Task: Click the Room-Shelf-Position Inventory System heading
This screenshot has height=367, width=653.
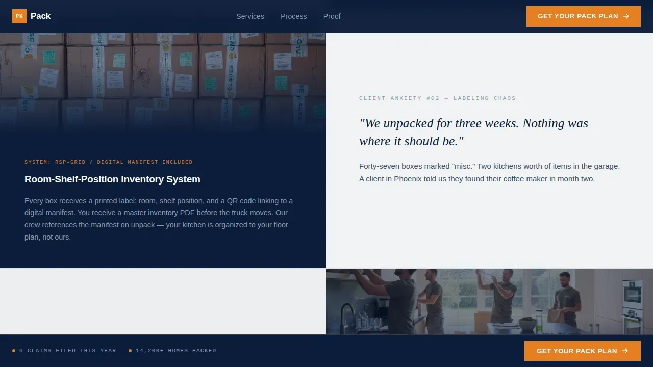Action: (x=112, y=179)
